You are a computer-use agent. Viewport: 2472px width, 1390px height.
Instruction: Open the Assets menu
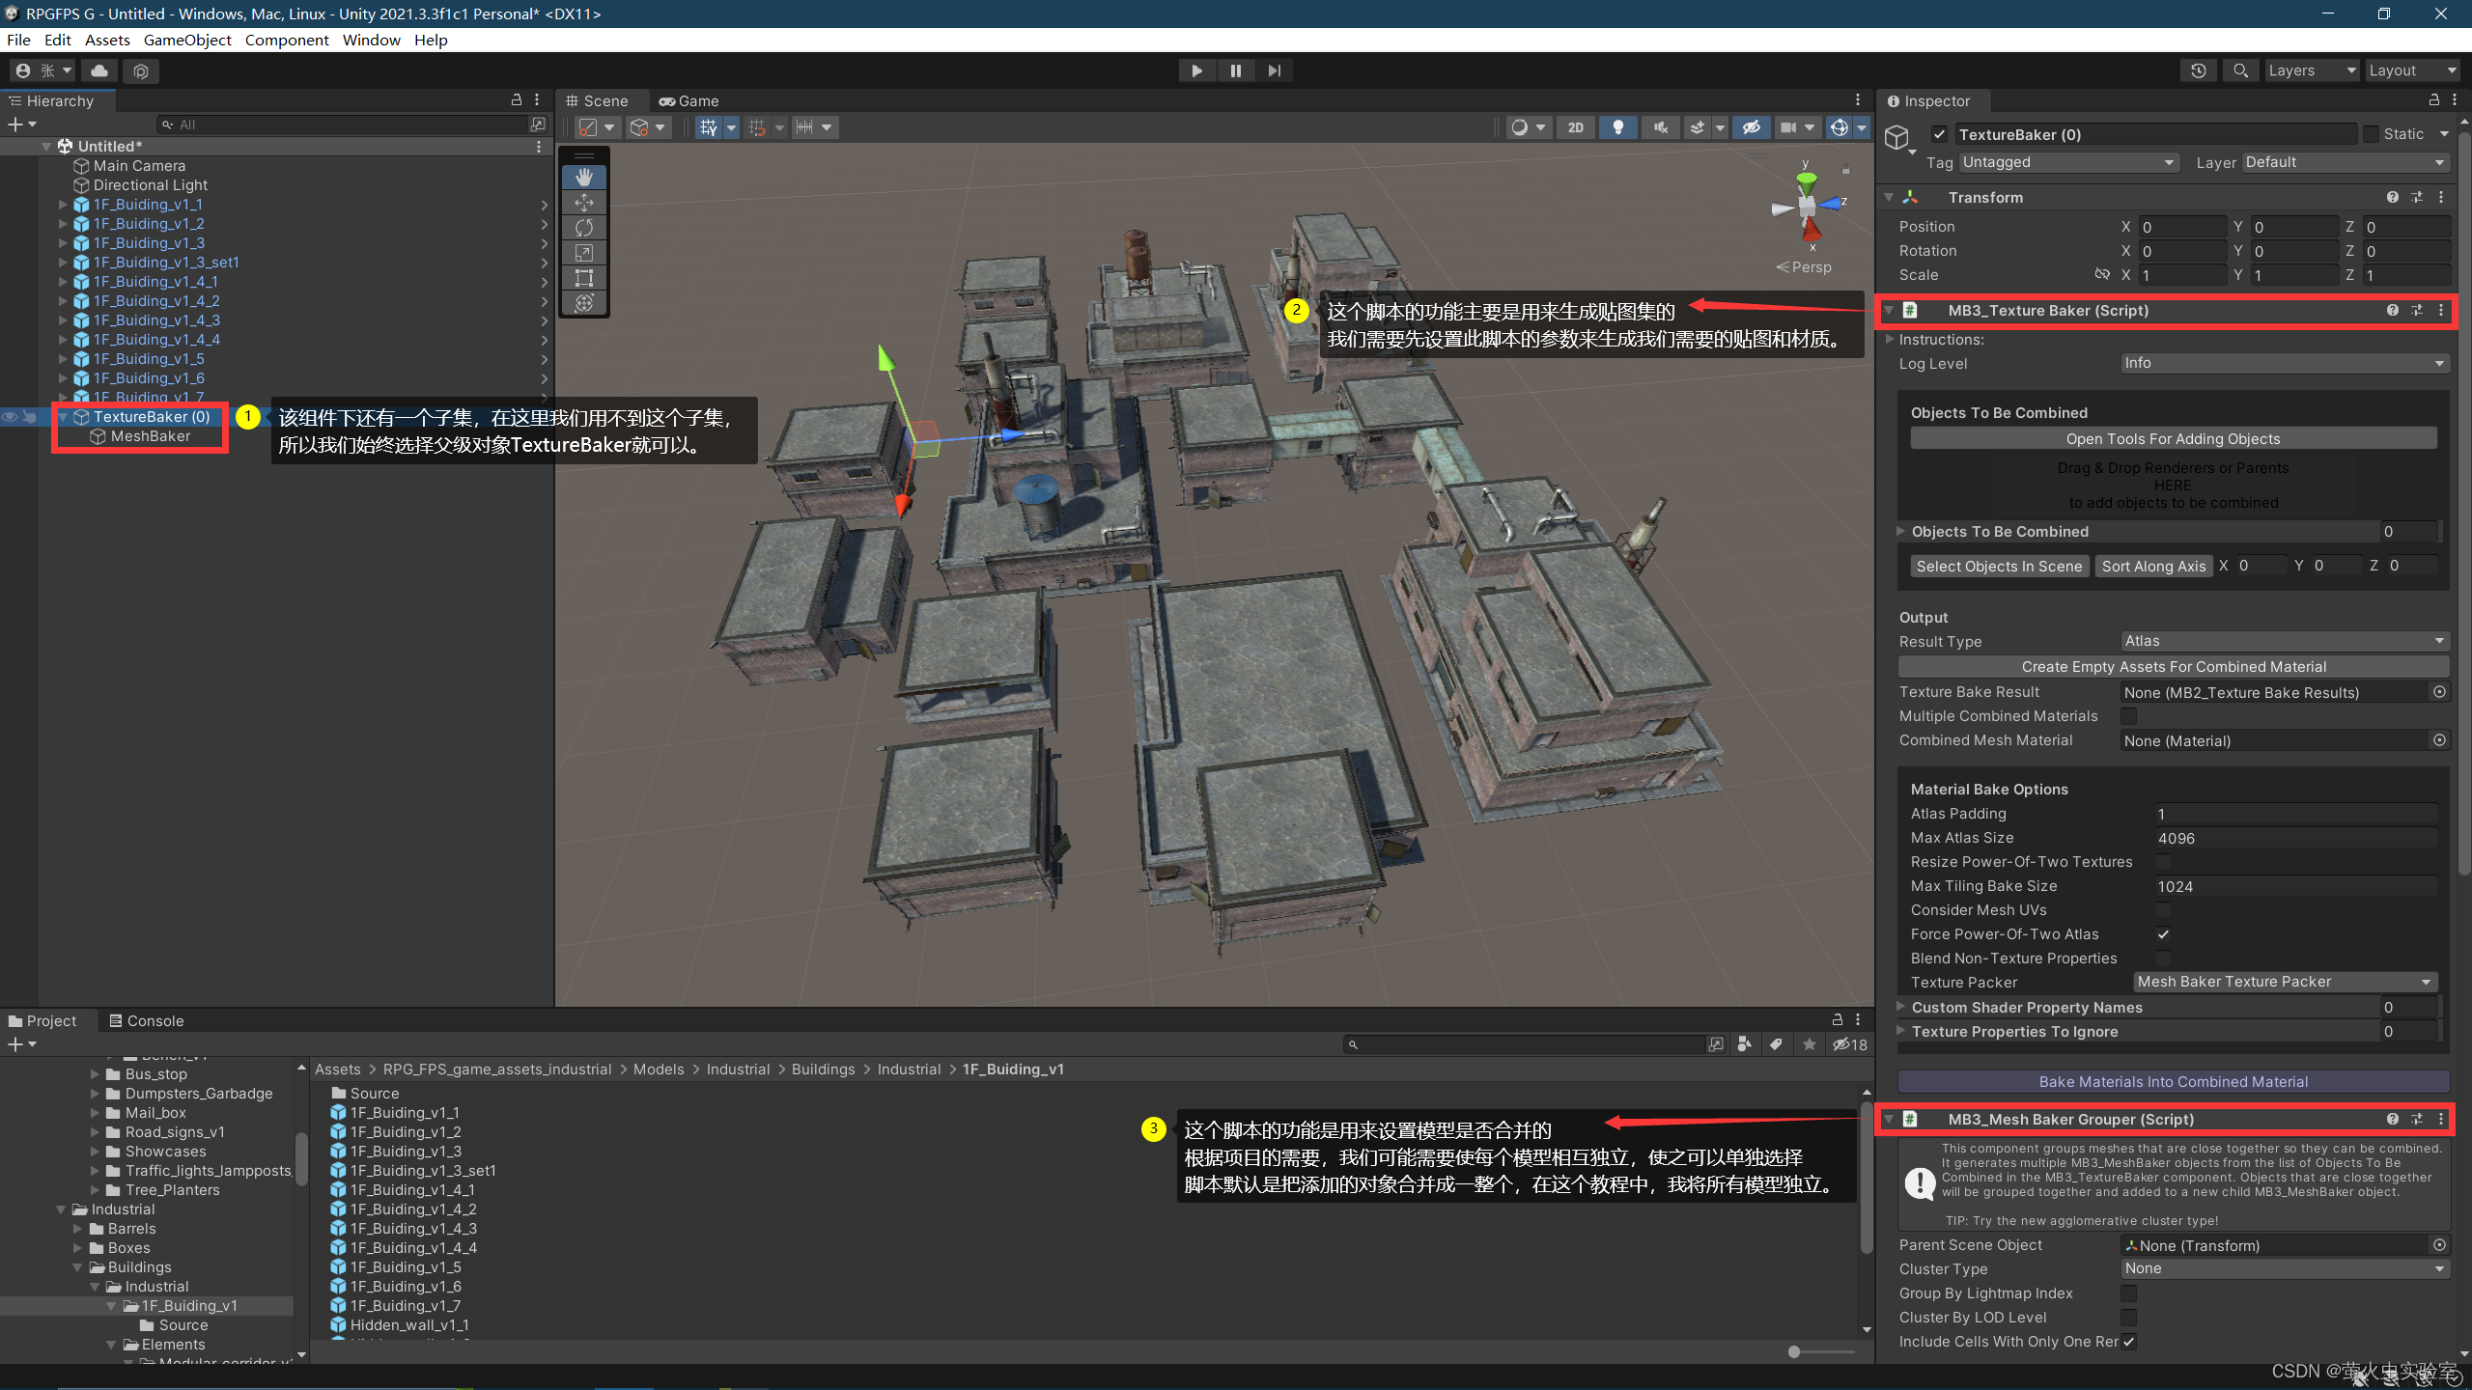coord(107,40)
